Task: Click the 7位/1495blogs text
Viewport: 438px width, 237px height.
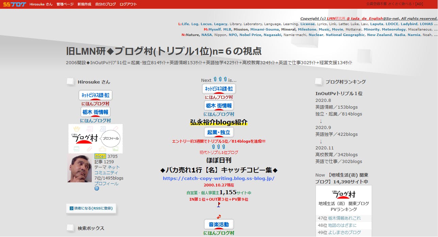Action: (x=109, y=178)
